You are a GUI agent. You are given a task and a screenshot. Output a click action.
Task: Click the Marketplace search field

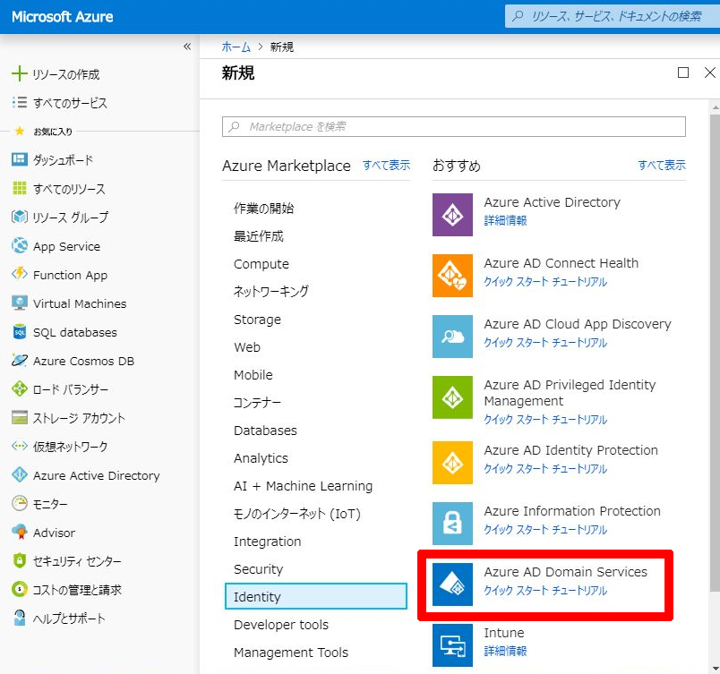(x=453, y=127)
